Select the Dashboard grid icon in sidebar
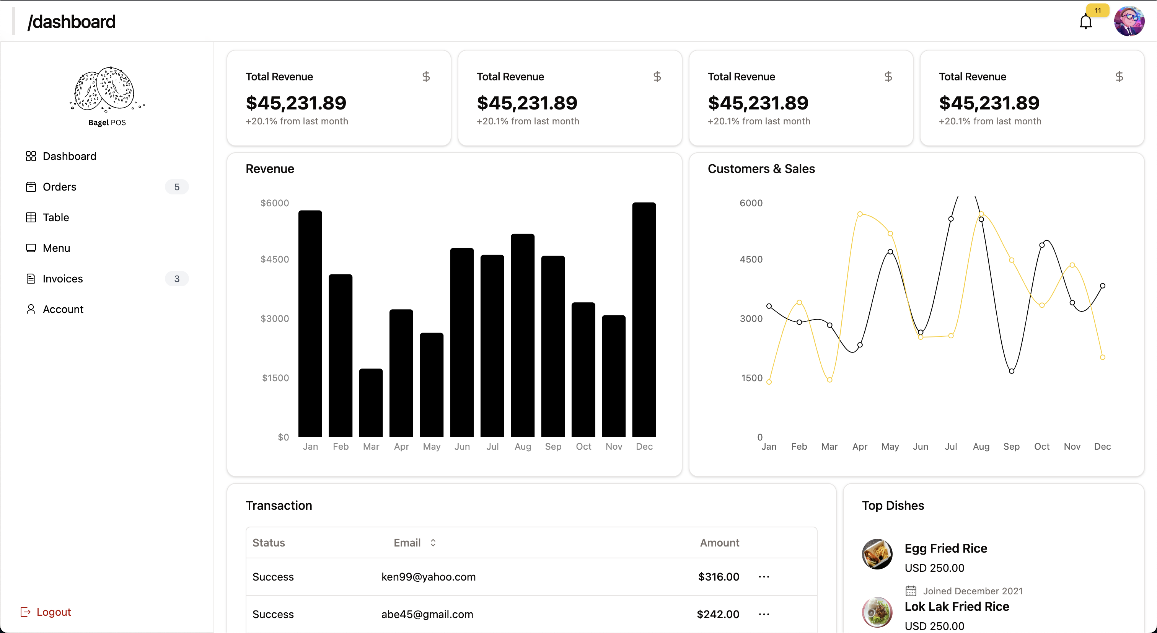Image resolution: width=1157 pixels, height=633 pixels. 31,156
